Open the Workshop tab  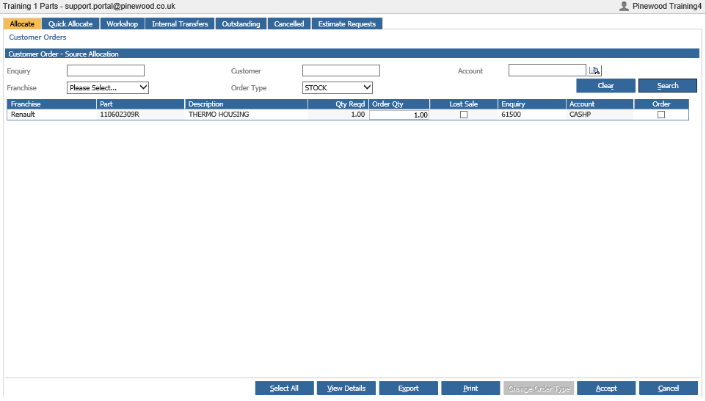(122, 24)
